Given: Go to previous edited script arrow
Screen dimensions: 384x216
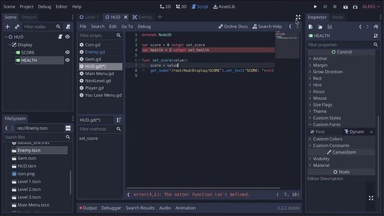Looking at the screenshot, I should tap(290, 26).
